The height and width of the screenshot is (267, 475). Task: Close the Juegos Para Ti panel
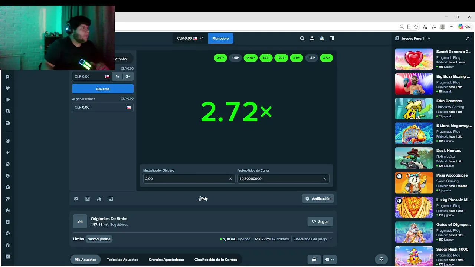pos(468,38)
